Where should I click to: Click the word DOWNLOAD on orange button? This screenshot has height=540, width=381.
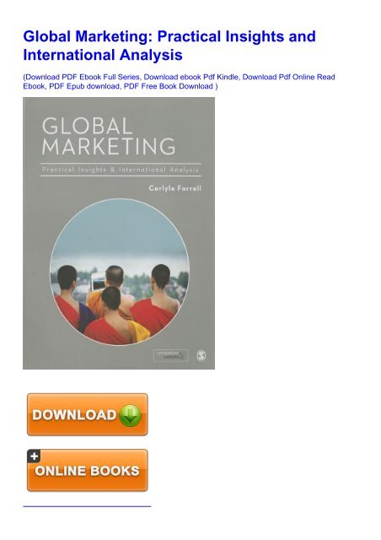pyautogui.click(x=74, y=414)
